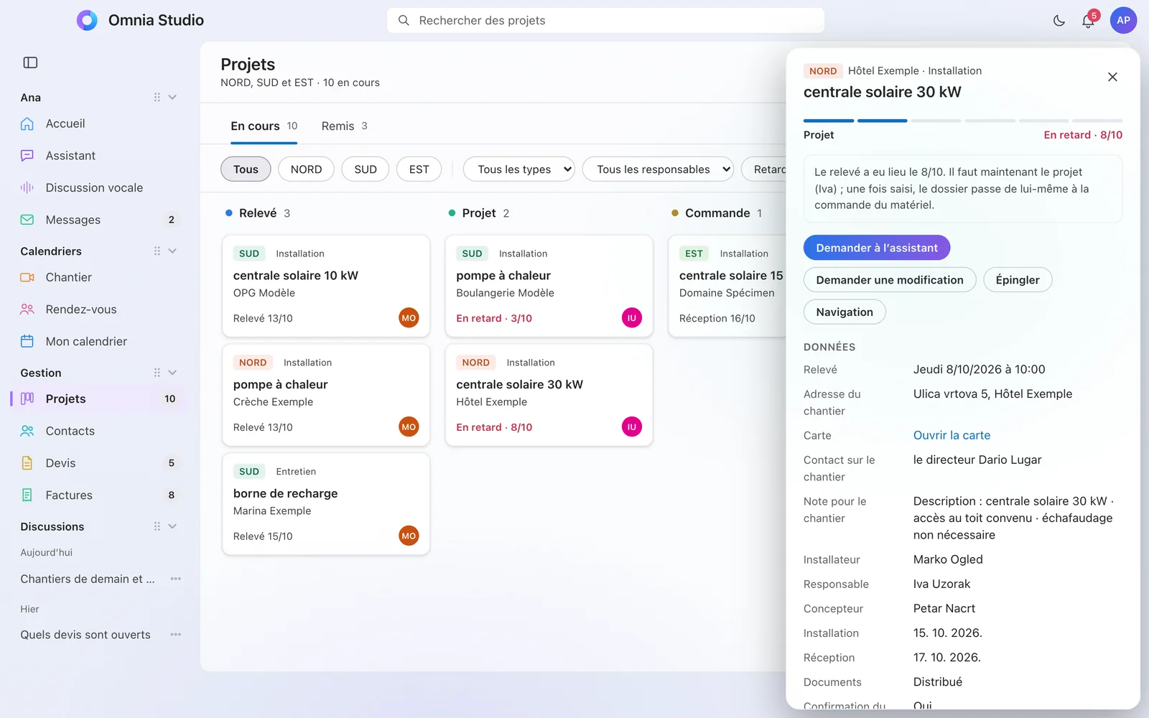
Task: Select Projets in the sidebar
Action: coord(98,398)
